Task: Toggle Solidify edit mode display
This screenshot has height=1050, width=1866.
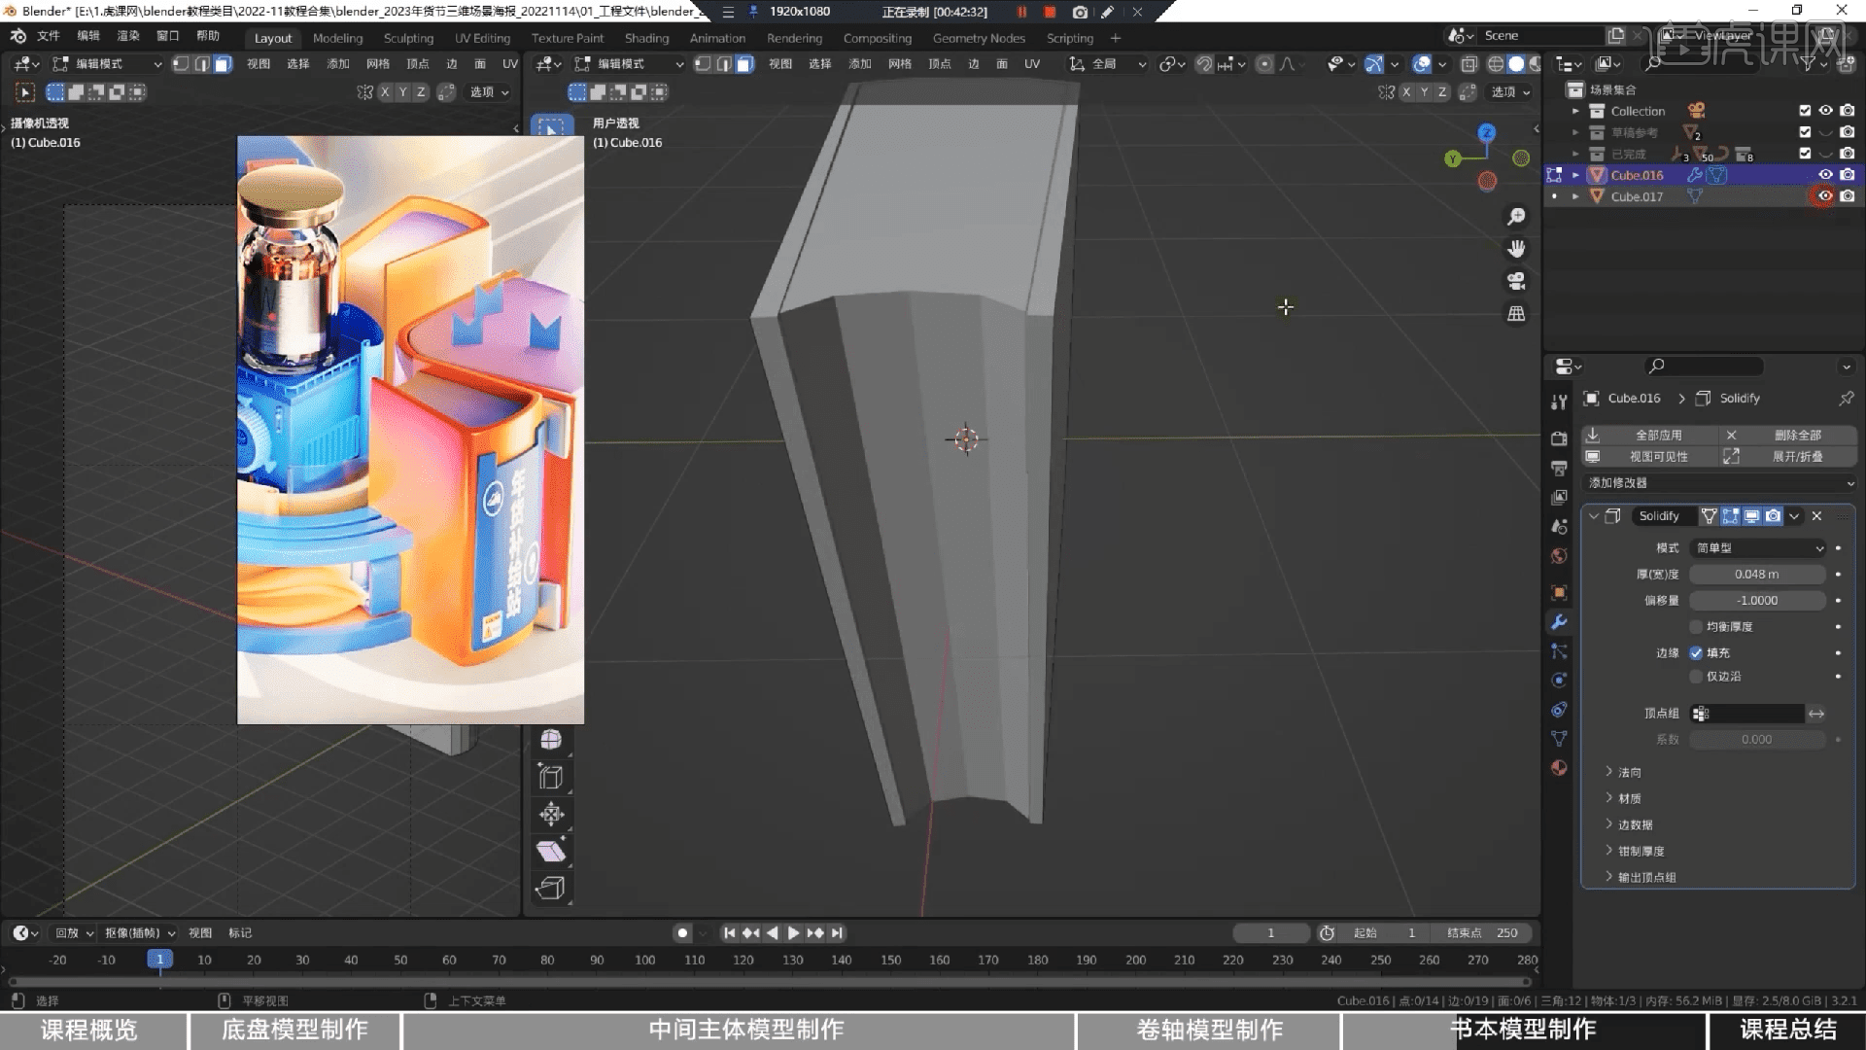Action: 1731,516
